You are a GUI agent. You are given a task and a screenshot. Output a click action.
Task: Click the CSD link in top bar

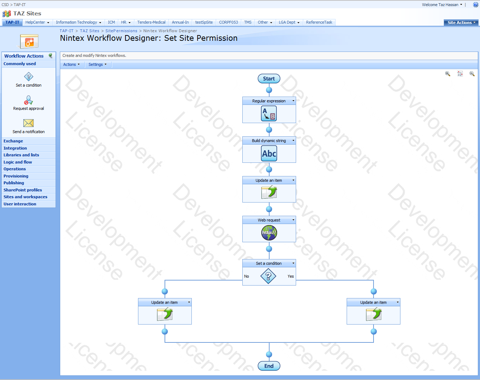[x=5, y=5]
